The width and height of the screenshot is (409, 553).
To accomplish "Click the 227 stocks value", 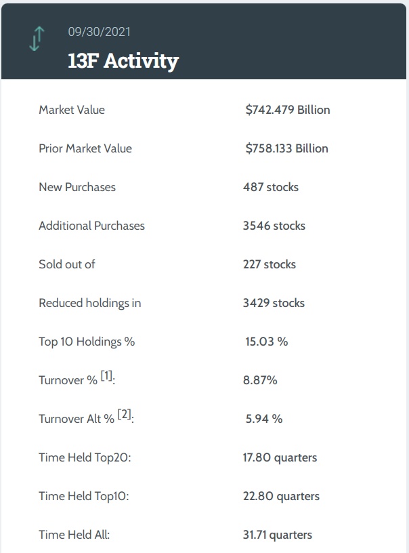I will point(270,264).
